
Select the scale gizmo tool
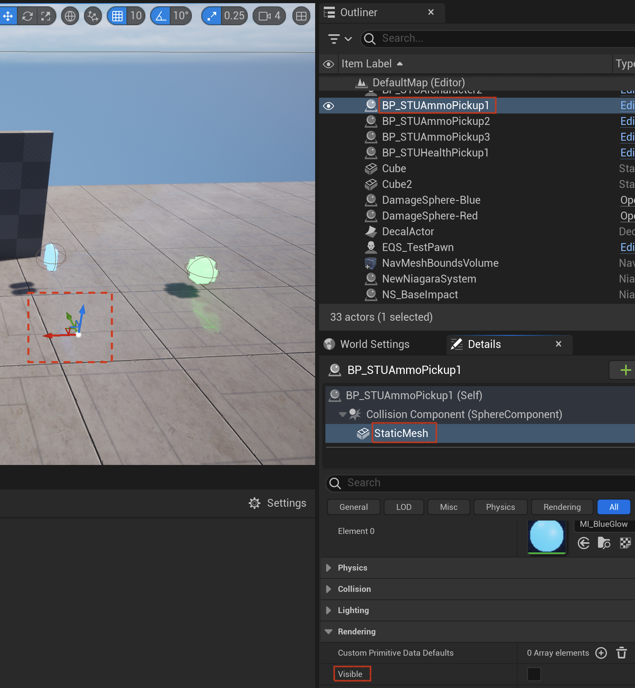click(46, 16)
